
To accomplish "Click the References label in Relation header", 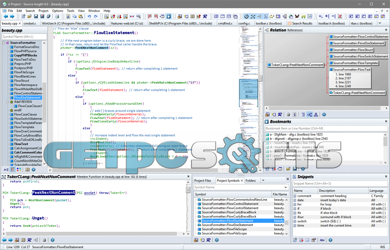I will 295,30.
